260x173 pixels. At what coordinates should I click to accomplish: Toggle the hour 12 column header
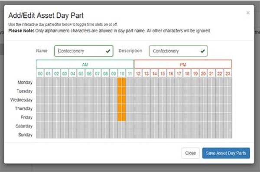tap(138, 74)
